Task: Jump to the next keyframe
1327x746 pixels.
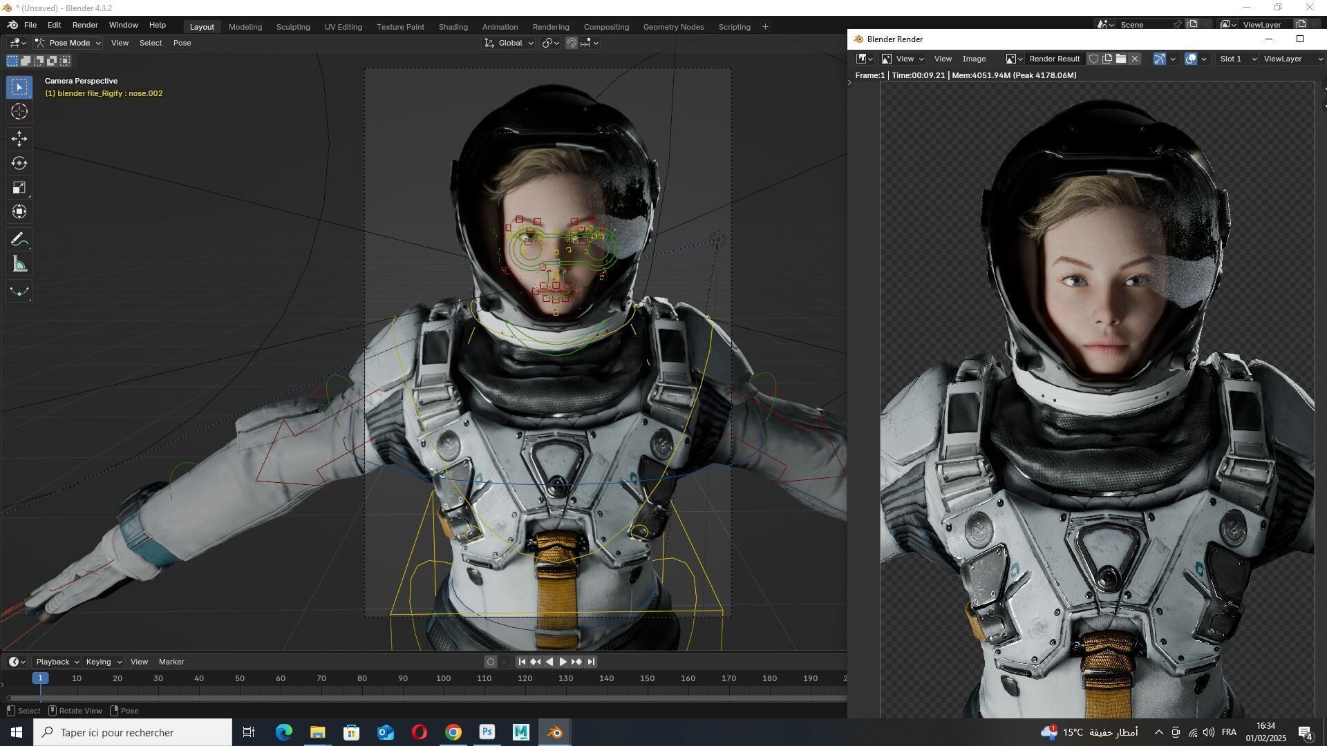Action: (577, 662)
